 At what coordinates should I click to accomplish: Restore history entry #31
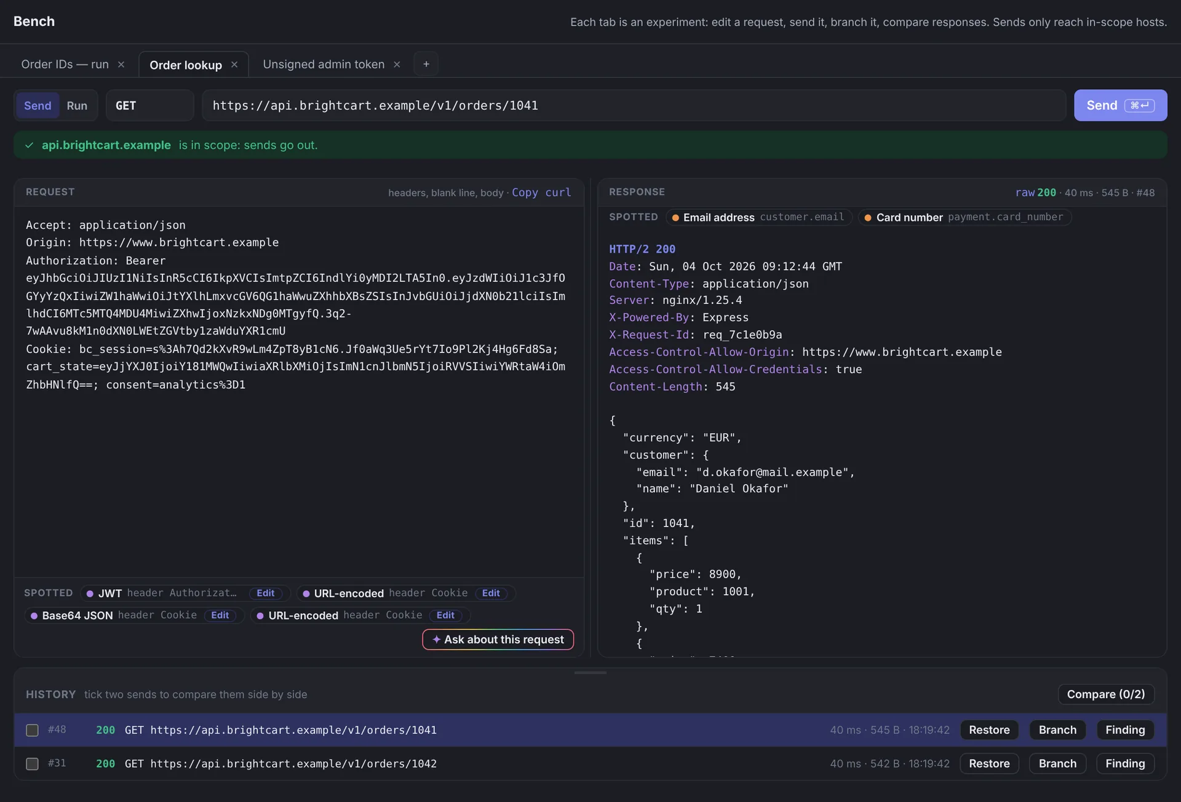click(989, 764)
